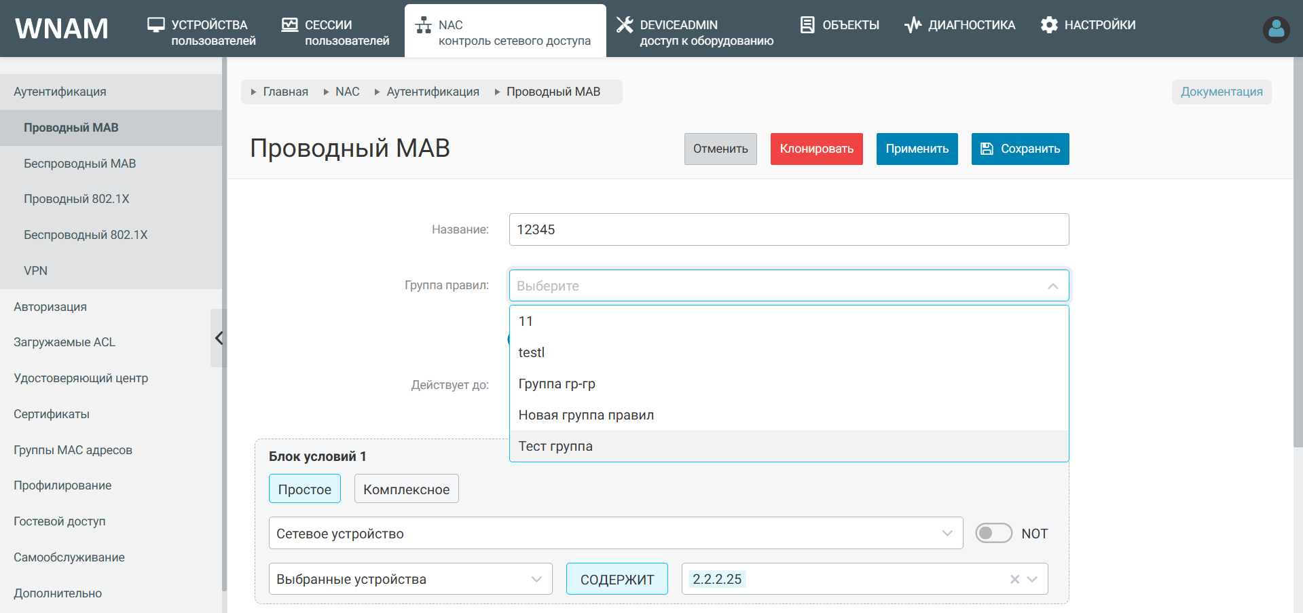Viewport: 1303px width, 613px height.
Task: Collapse the Группа правил dropdown
Action: click(1052, 286)
